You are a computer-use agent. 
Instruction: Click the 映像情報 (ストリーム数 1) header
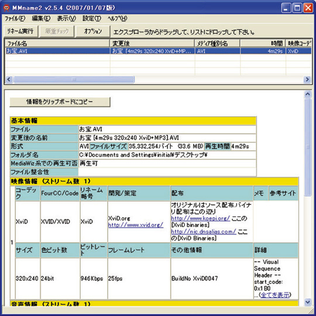coord(154,181)
